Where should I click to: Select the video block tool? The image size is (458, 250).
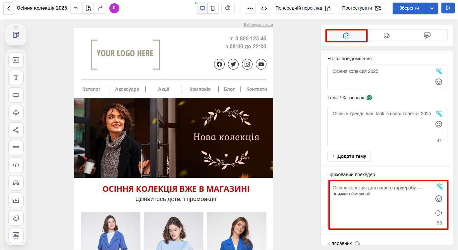[x=16, y=200]
